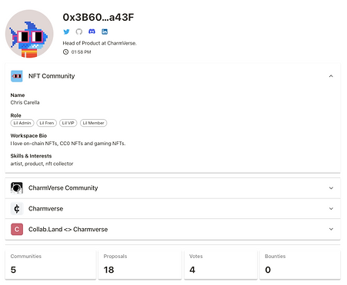Click the Charmverse section title

(x=45, y=208)
